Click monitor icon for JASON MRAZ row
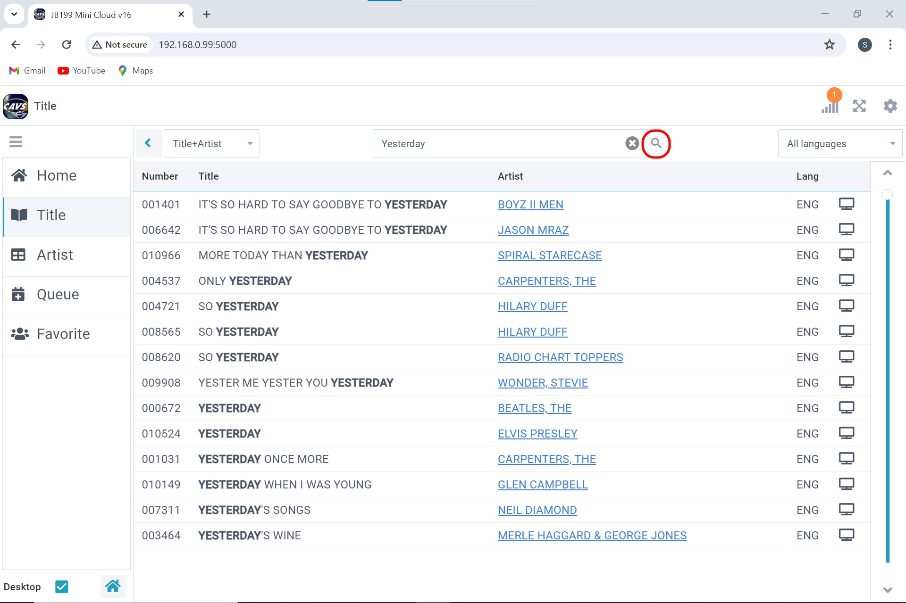This screenshot has width=906, height=603. tap(847, 230)
